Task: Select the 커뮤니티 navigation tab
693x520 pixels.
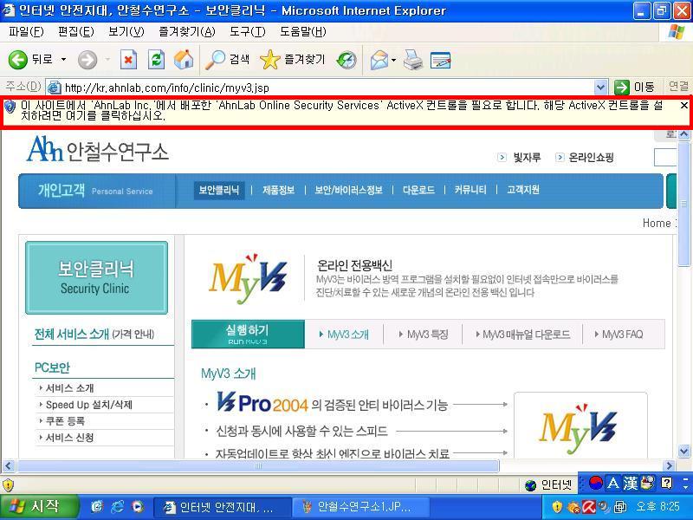Action: coord(470,190)
